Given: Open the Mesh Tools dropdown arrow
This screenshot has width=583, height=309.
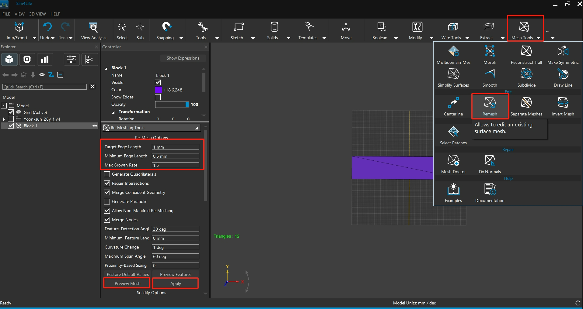Looking at the screenshot, I should pyautogui.click(x=538, y=38).
